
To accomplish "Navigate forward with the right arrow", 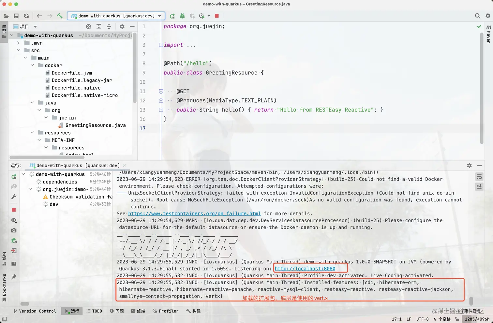I will click(50, 16).
